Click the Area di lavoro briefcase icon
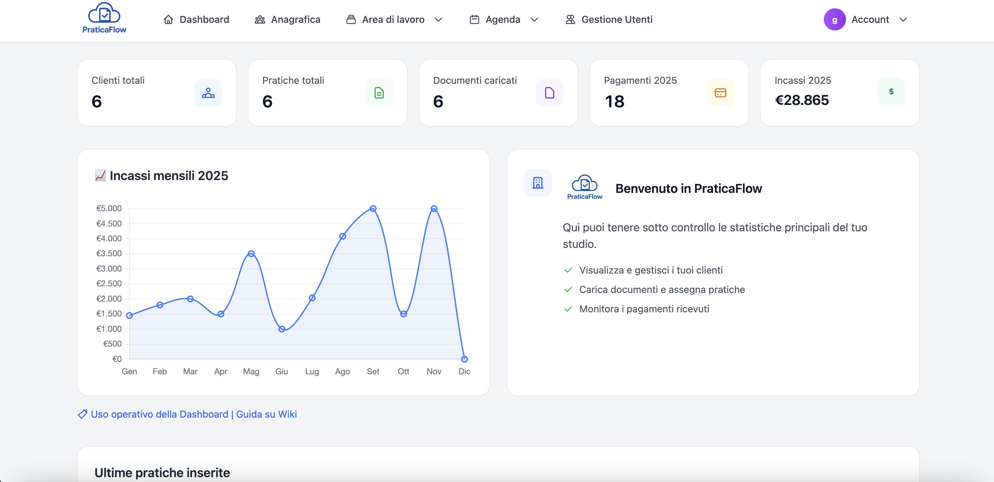This screenshot has height=482, width=994. (351, 20)
